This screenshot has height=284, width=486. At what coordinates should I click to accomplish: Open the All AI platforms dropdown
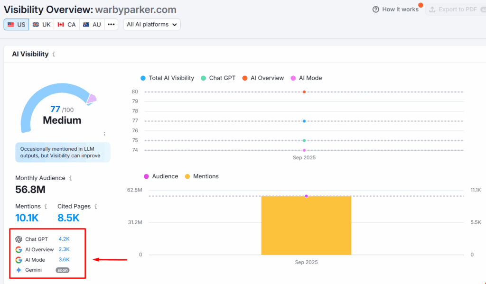click(151, 24)
